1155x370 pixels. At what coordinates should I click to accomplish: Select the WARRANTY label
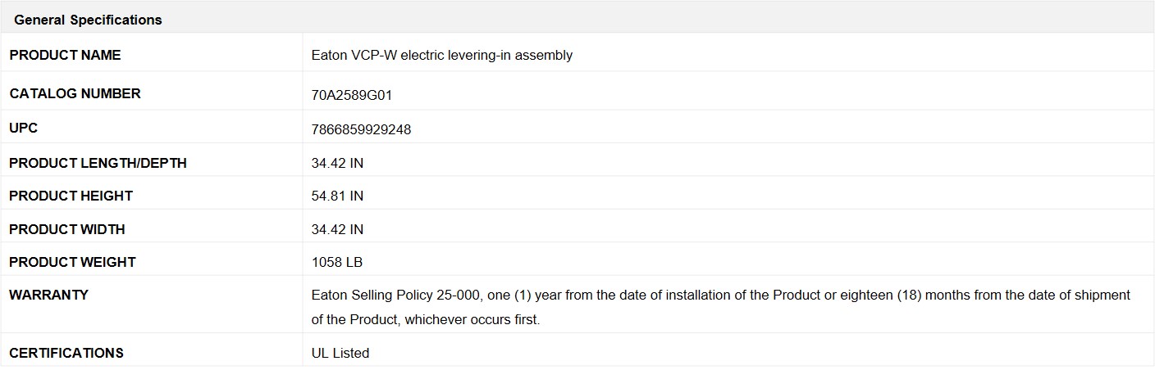click(48, 295)
